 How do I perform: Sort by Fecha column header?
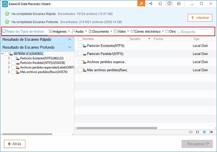[158, 39]
